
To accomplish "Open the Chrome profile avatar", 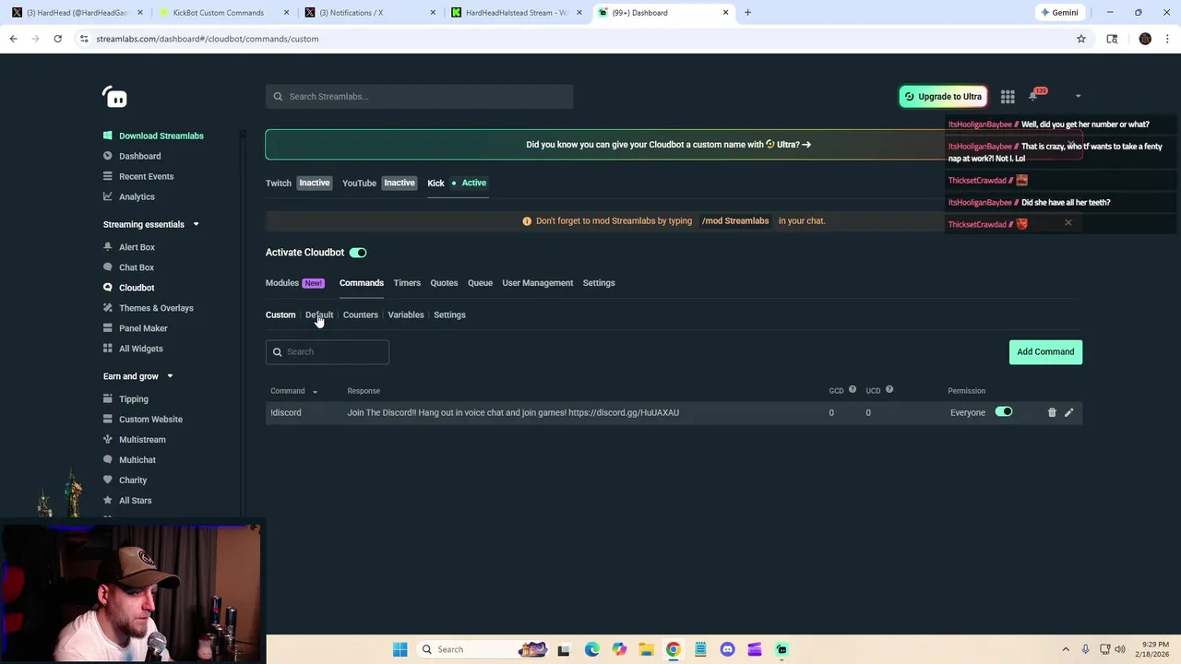I will [1145, 39].
